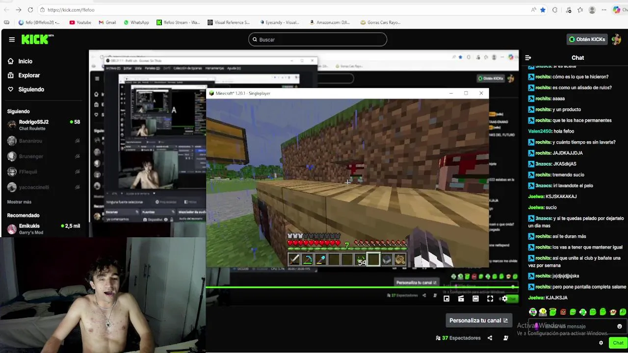Open the user profile avatar menu
The height and width of the screenshot is (353, 628).
[617, 39]
